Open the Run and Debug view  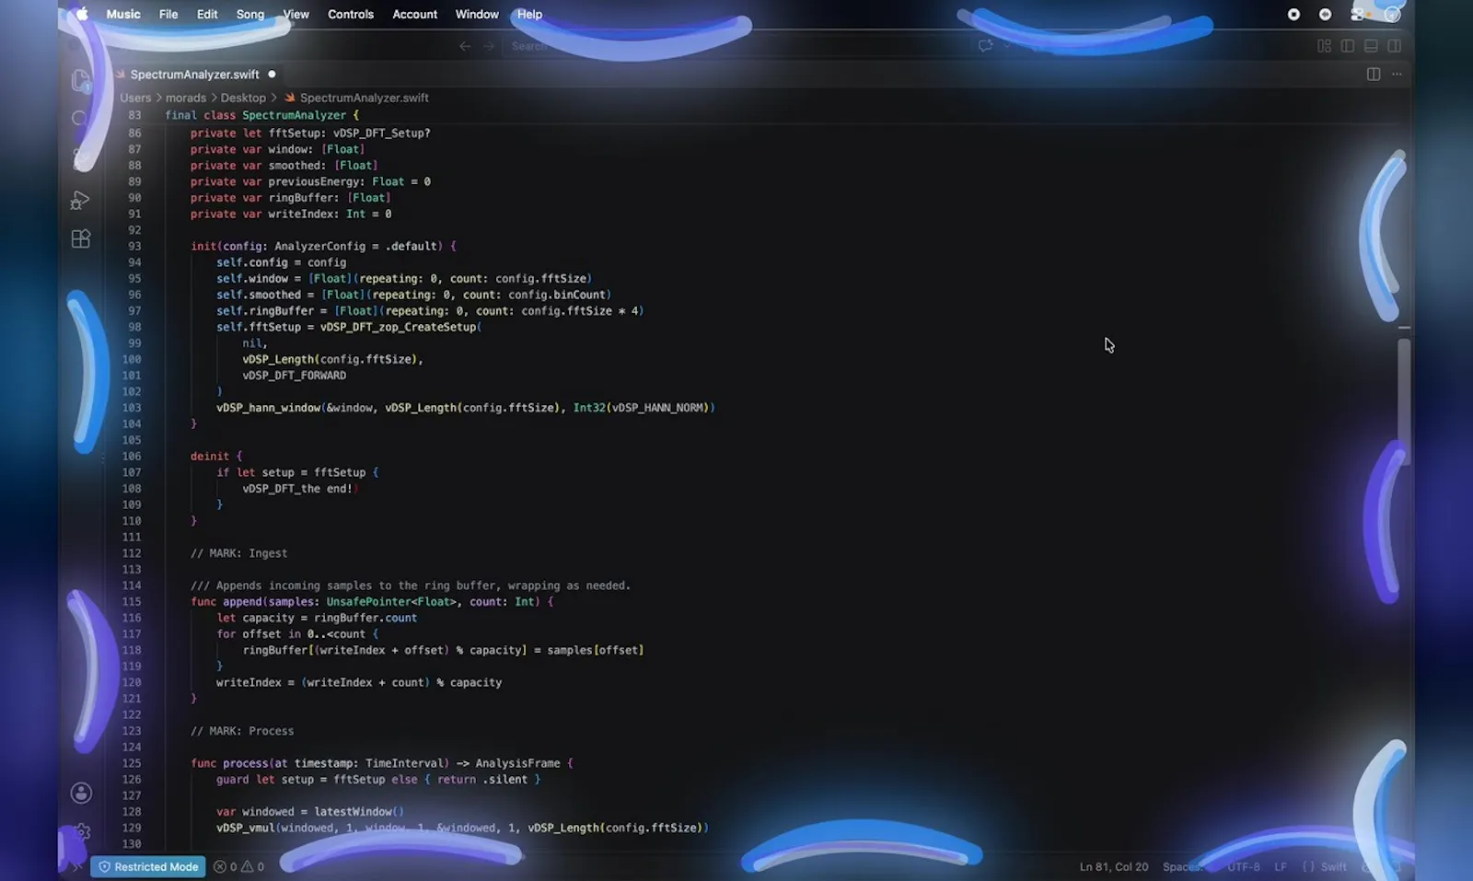point(80,200)
